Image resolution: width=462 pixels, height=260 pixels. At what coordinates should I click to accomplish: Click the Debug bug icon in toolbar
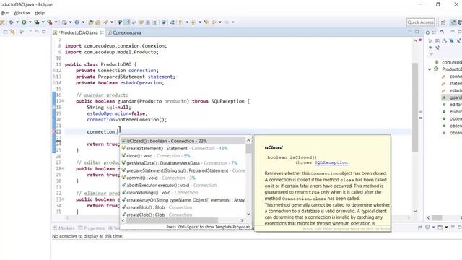click(12, 22)
